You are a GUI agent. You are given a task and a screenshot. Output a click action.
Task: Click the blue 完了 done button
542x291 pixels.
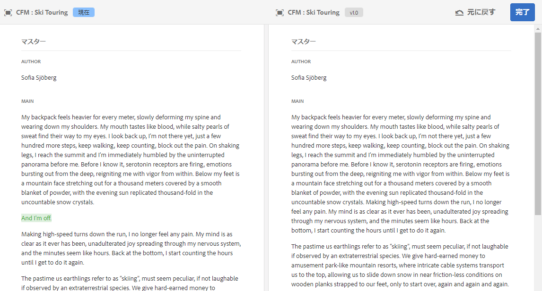coord(522,12)
